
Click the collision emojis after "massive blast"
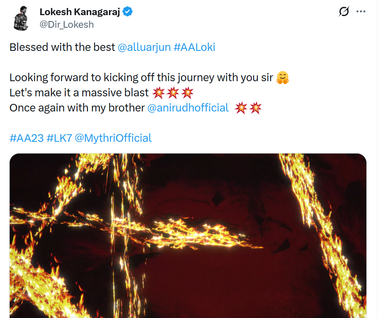pos(172,93)
